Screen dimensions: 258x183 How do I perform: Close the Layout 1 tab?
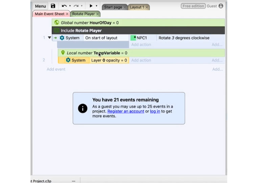(147, 7)
